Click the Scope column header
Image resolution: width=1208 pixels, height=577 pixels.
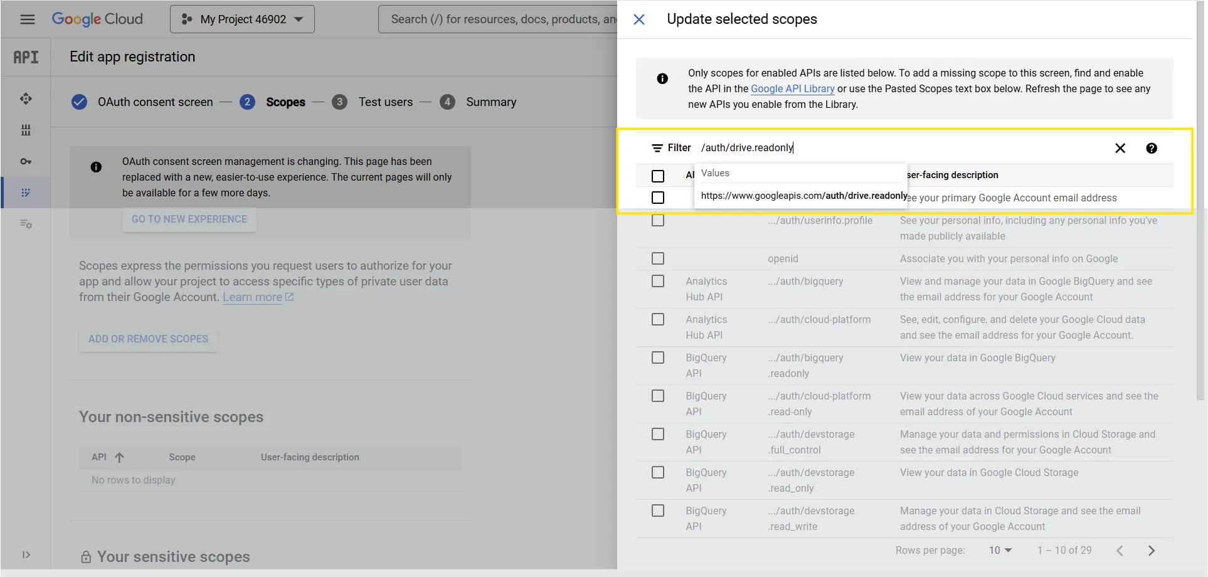point(182,457)
